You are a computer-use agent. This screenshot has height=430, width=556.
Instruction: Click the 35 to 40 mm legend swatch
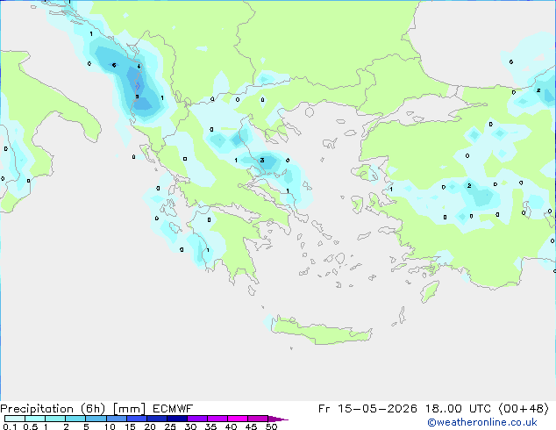pos(217,419)
